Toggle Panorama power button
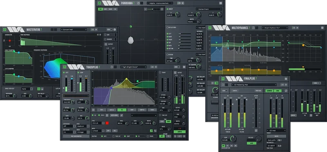 [99, 3]
